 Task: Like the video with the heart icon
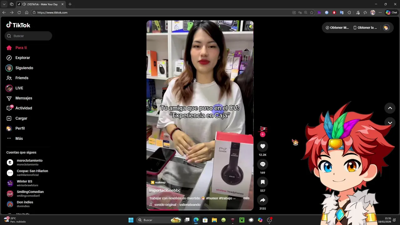click(x=262, y=146)
